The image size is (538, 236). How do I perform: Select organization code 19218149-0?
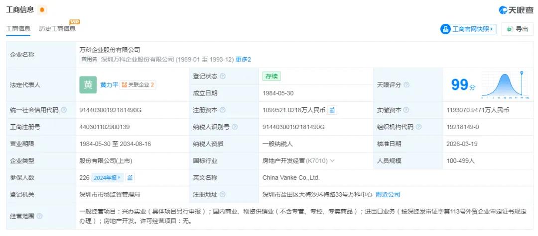(462, 127)
